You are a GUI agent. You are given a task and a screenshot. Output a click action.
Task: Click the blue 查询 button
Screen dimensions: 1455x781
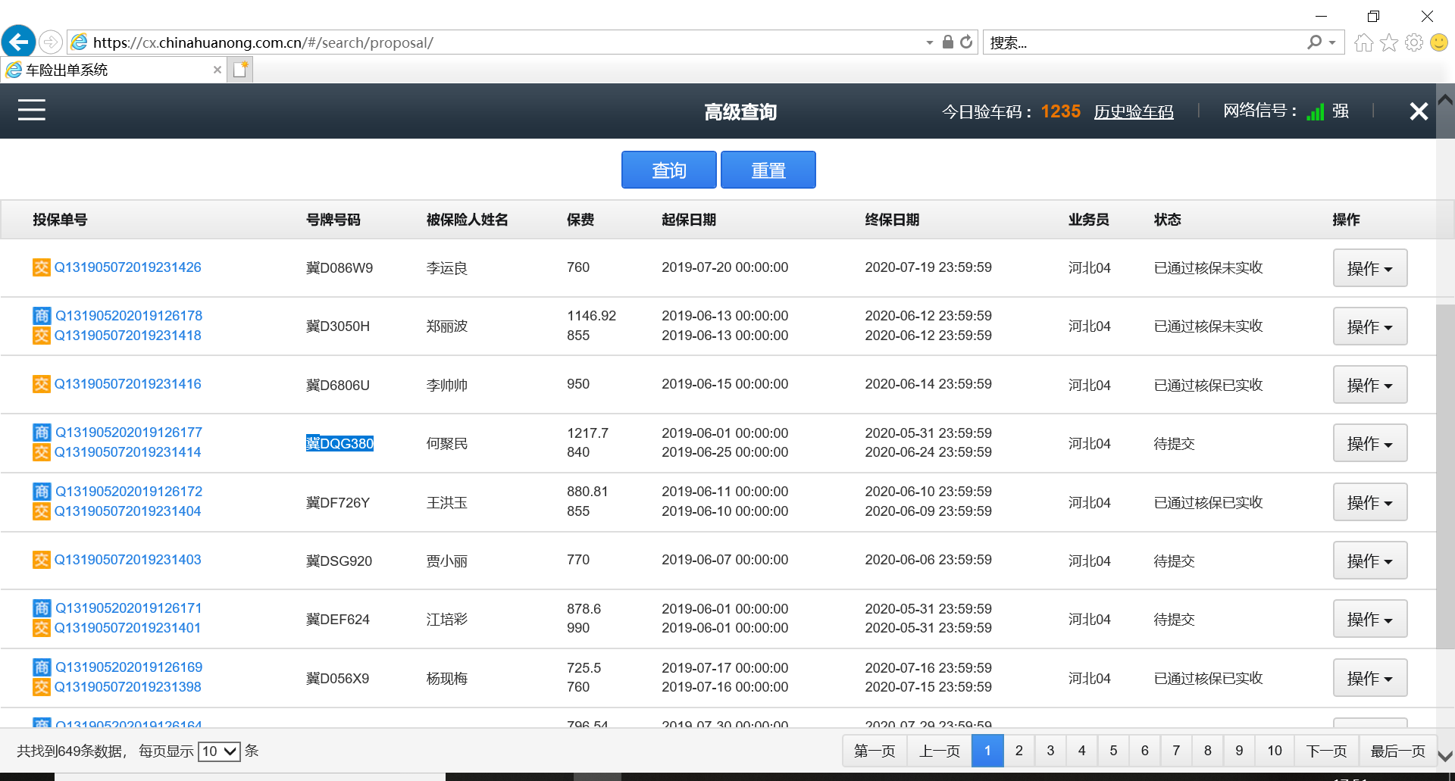tap(668, 170)
